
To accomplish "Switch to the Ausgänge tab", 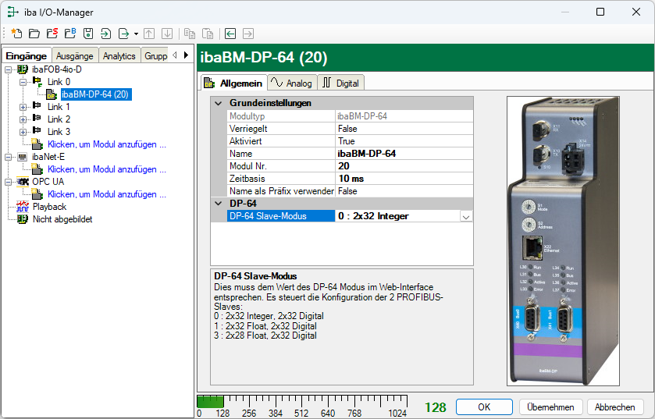I will click(x=75, y=55).
